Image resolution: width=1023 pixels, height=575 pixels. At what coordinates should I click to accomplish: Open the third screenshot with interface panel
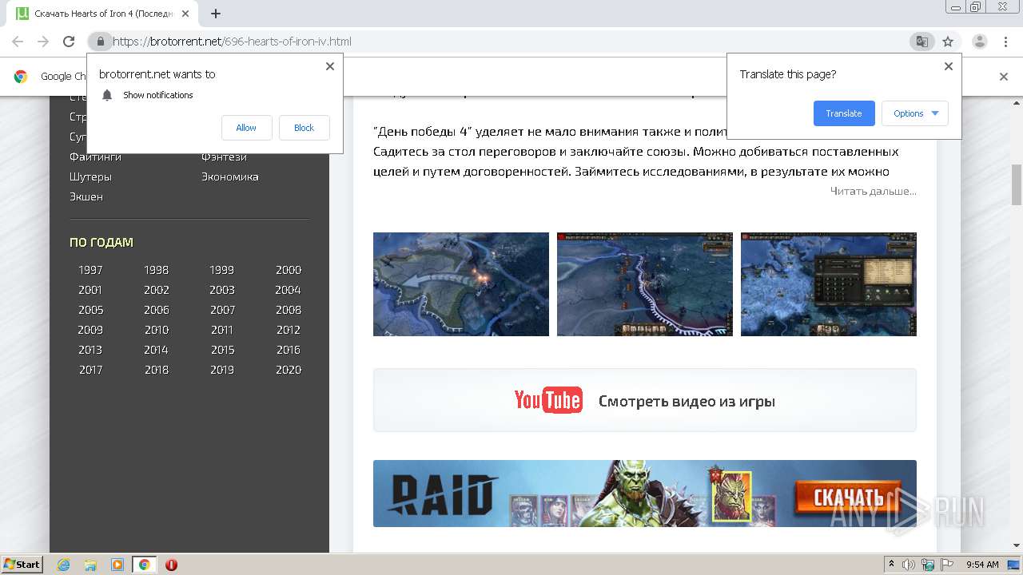pos(829,284)
